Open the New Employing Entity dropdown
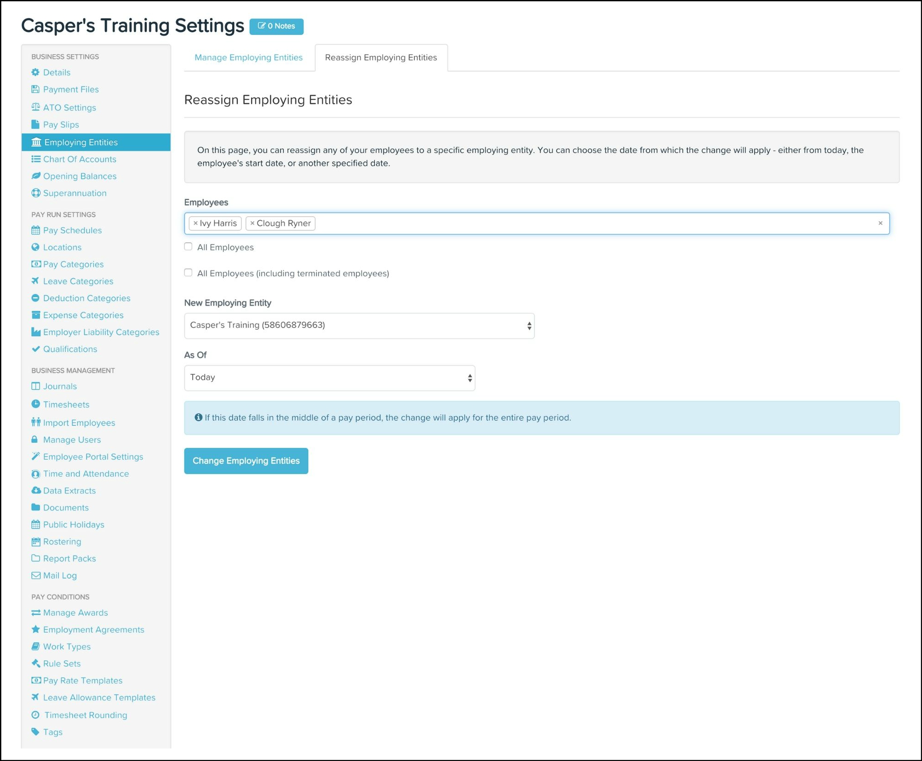The width and height of the screenshot is (922, 761). pyautogui.click(x=359, y=326)
